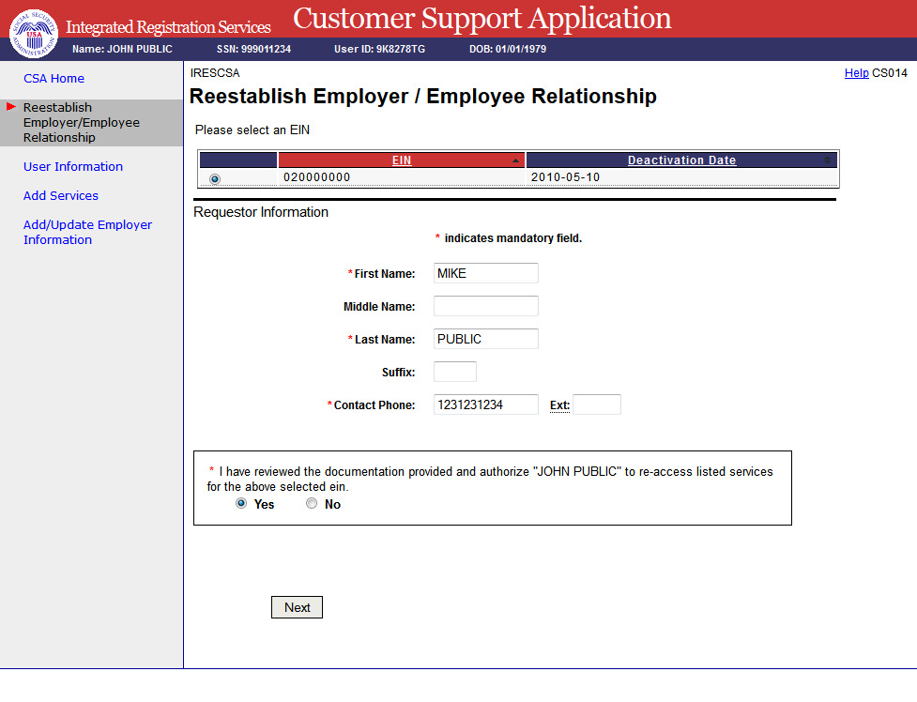Click the ascending sort arrow in EIN column

pyautogui.click(x=515, y=161)
